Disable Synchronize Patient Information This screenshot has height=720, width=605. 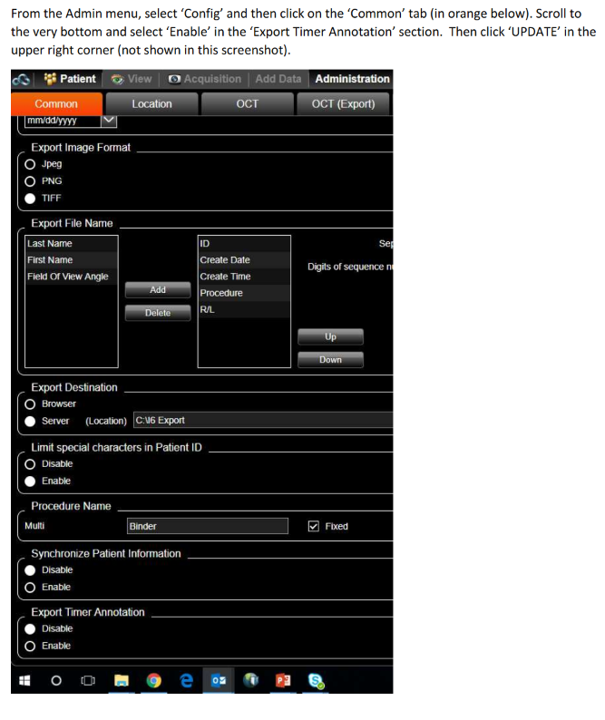[x=30, y=570]
